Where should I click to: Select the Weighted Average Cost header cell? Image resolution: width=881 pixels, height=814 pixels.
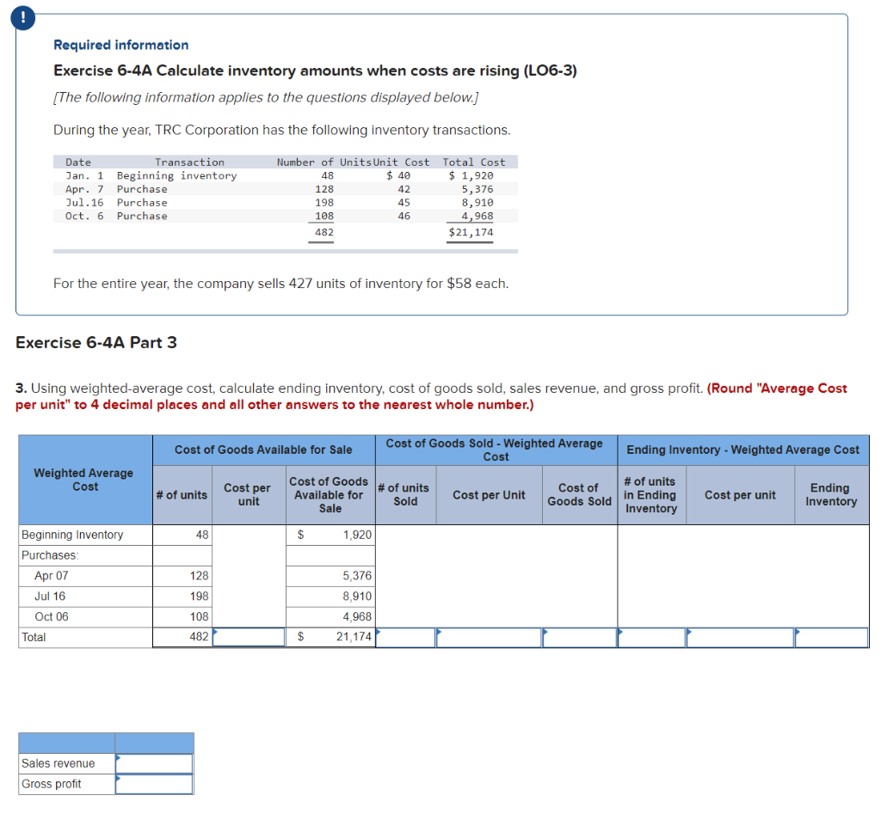point(85,480)
